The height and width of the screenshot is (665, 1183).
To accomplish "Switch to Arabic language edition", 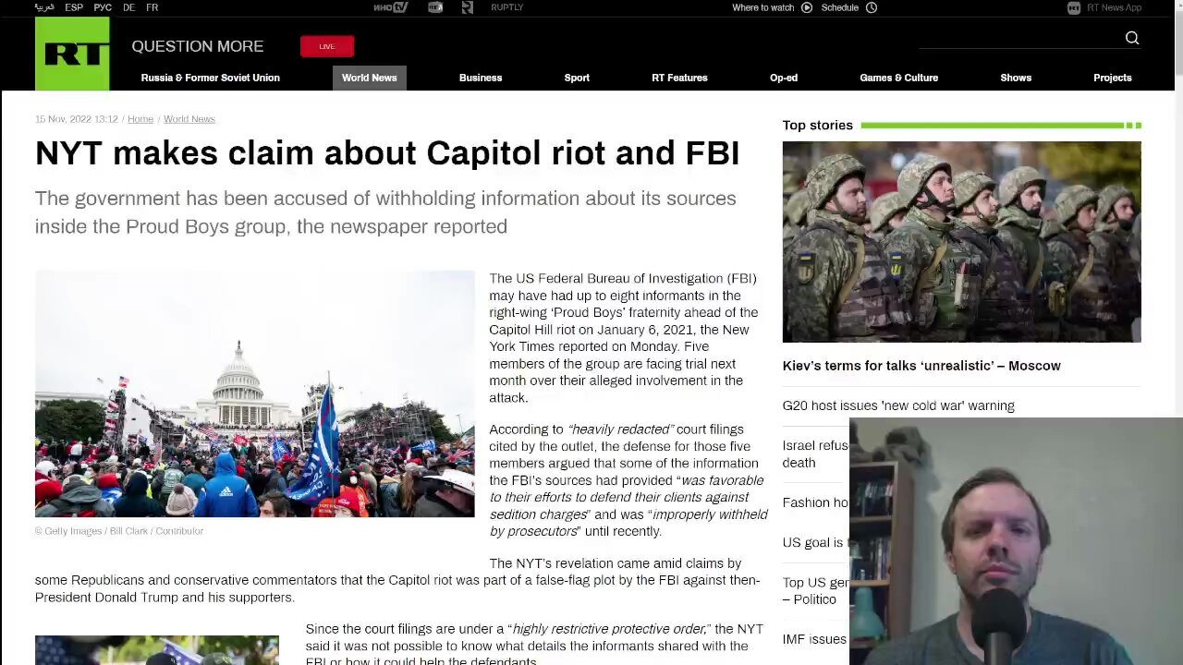I will (x=44, y=7).
